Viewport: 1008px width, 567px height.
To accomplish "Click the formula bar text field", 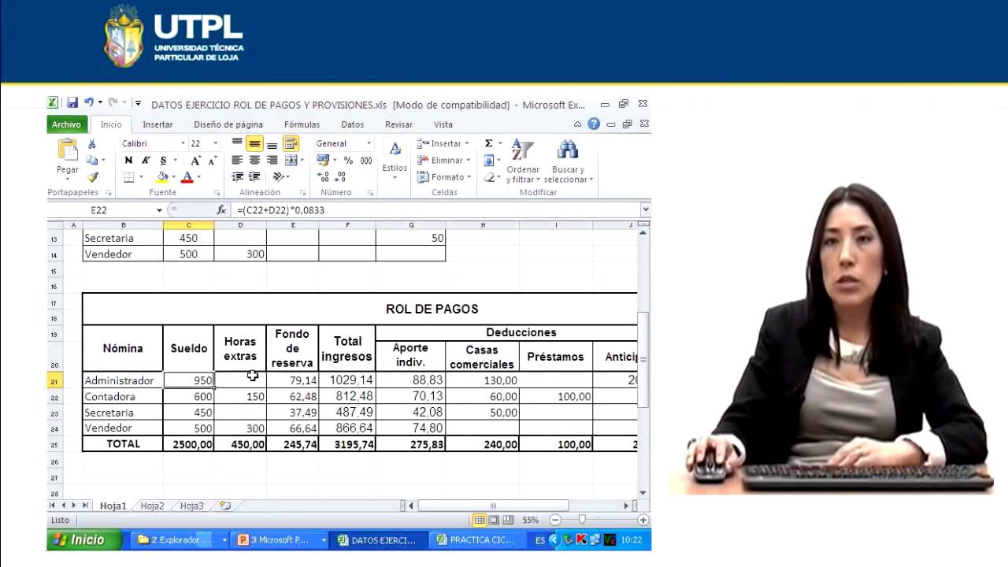I will coord(435,210).
